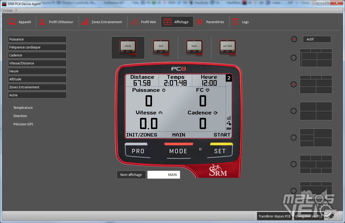Click the Temps field on PC8 screen

[175, 80]
